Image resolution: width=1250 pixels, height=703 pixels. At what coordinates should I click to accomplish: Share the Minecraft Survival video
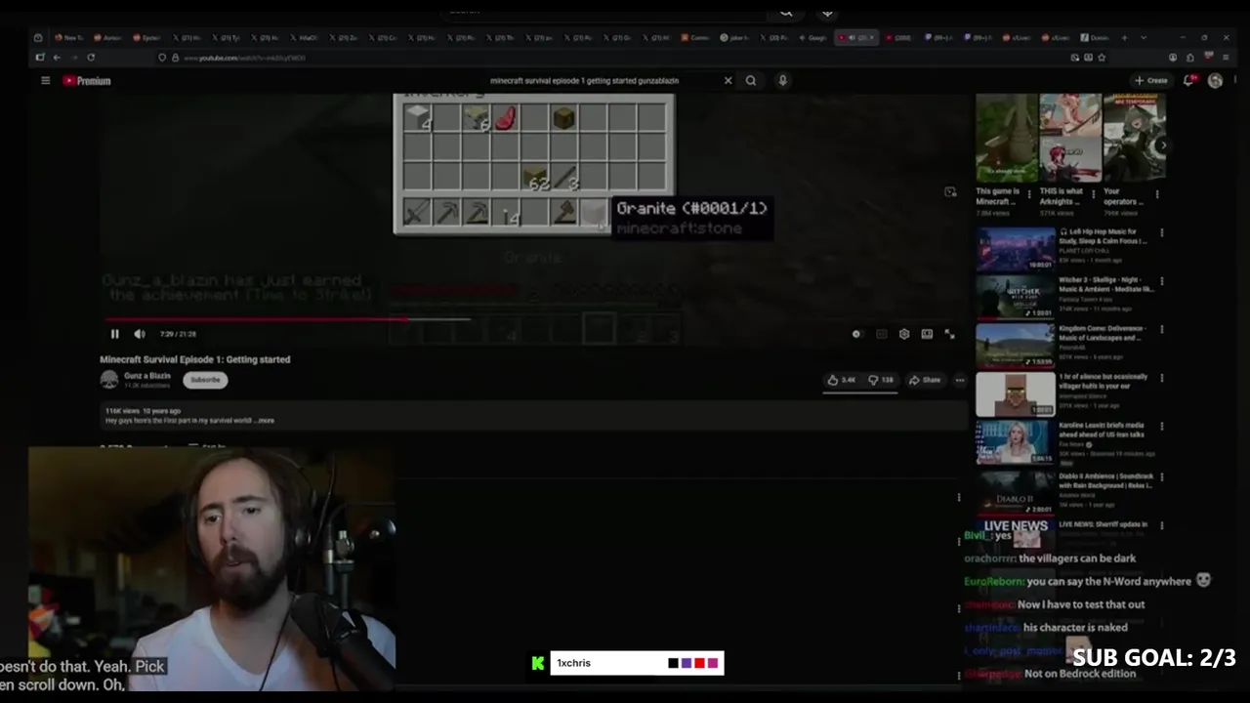pyautogui.click(x=925, y=380)
